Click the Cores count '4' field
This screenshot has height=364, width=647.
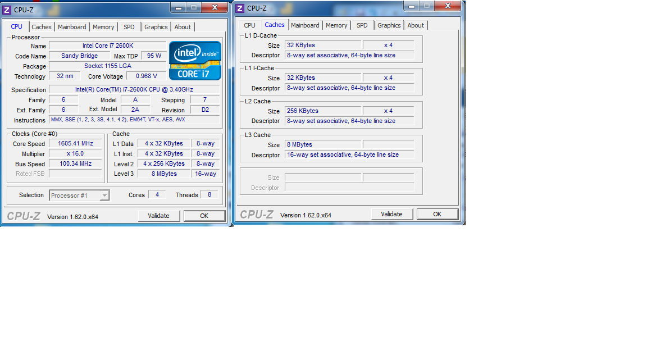[x=157, y=194]
